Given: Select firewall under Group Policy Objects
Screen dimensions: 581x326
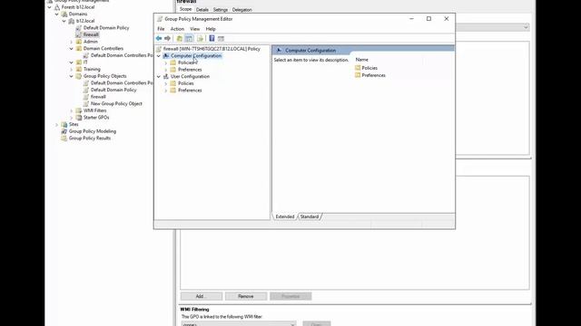Looking at the screenshot, I should tap(98, 97).
